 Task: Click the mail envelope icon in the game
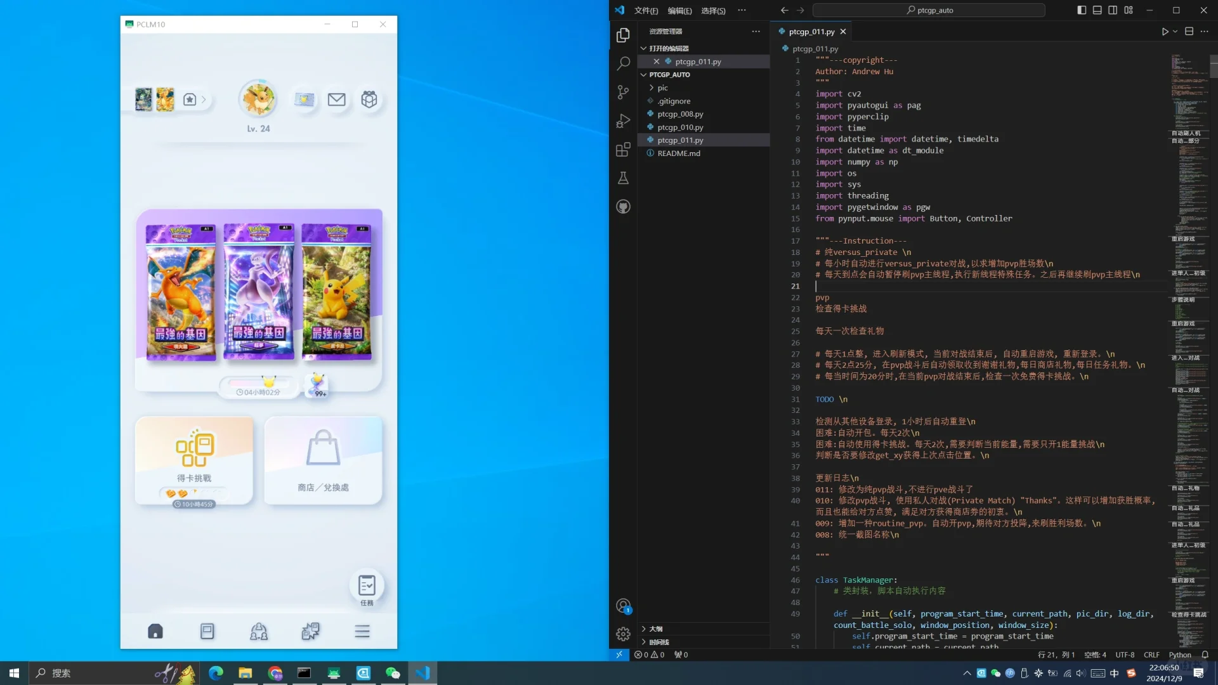coord(336,100)
